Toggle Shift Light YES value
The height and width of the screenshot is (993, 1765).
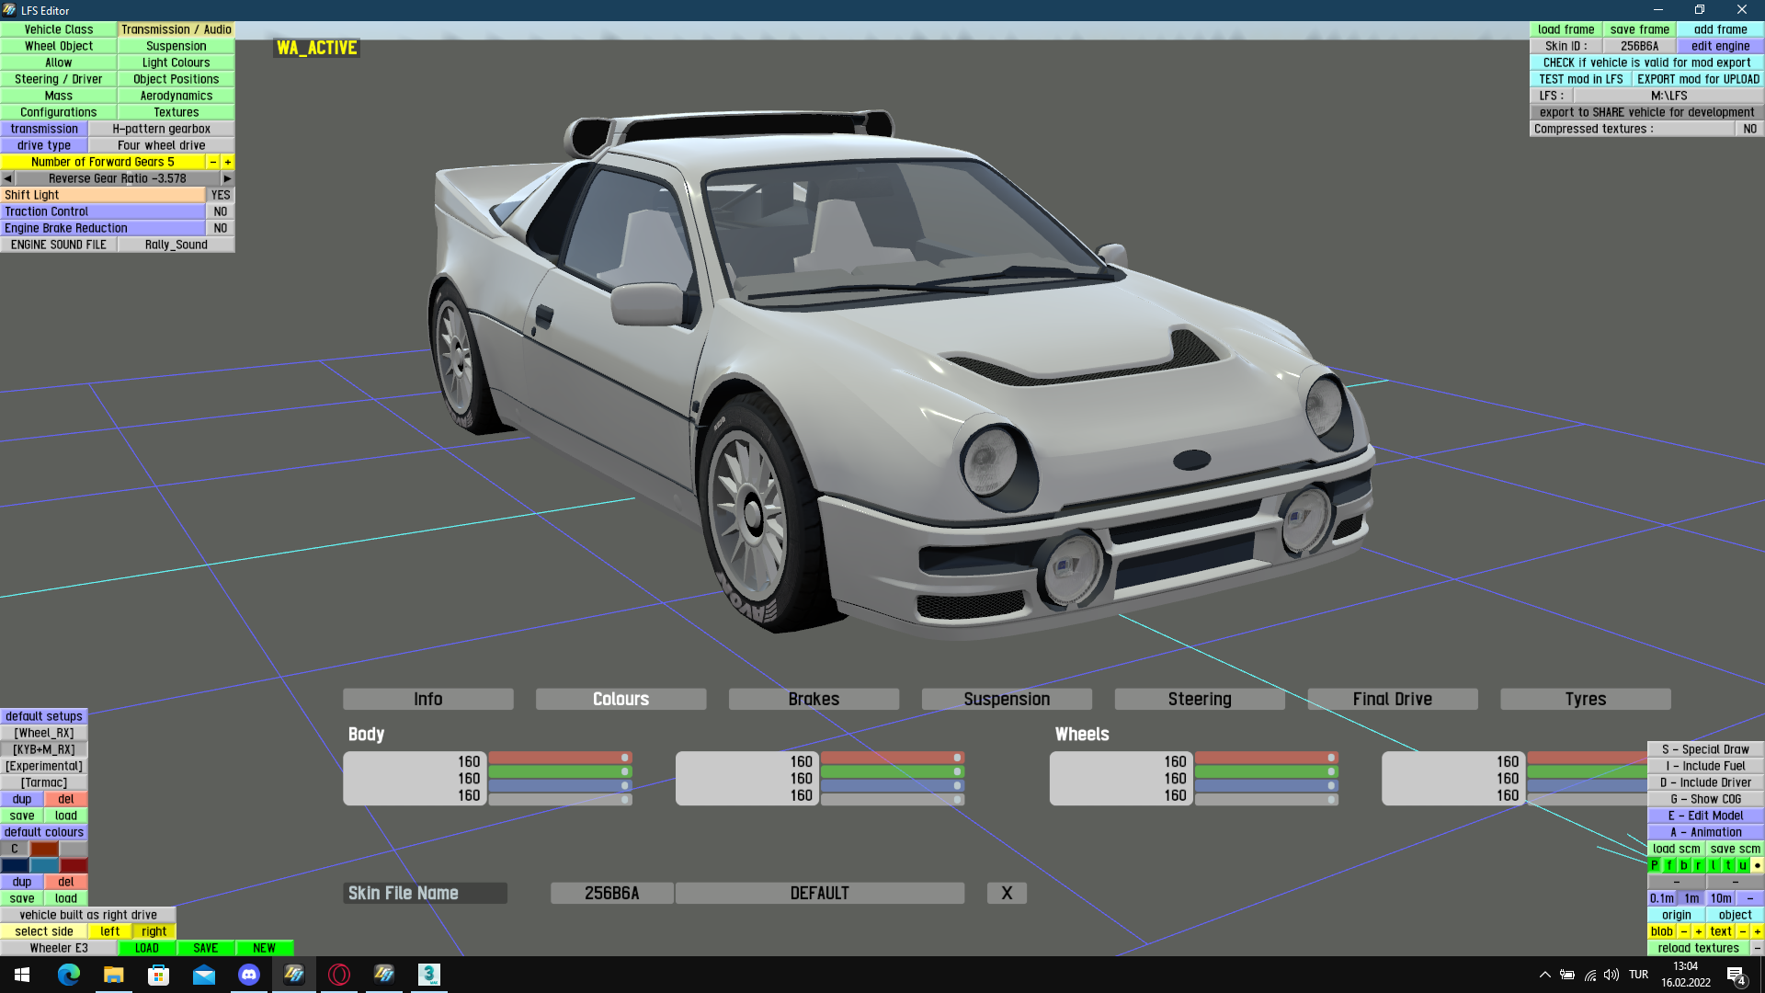coord(221,195)
